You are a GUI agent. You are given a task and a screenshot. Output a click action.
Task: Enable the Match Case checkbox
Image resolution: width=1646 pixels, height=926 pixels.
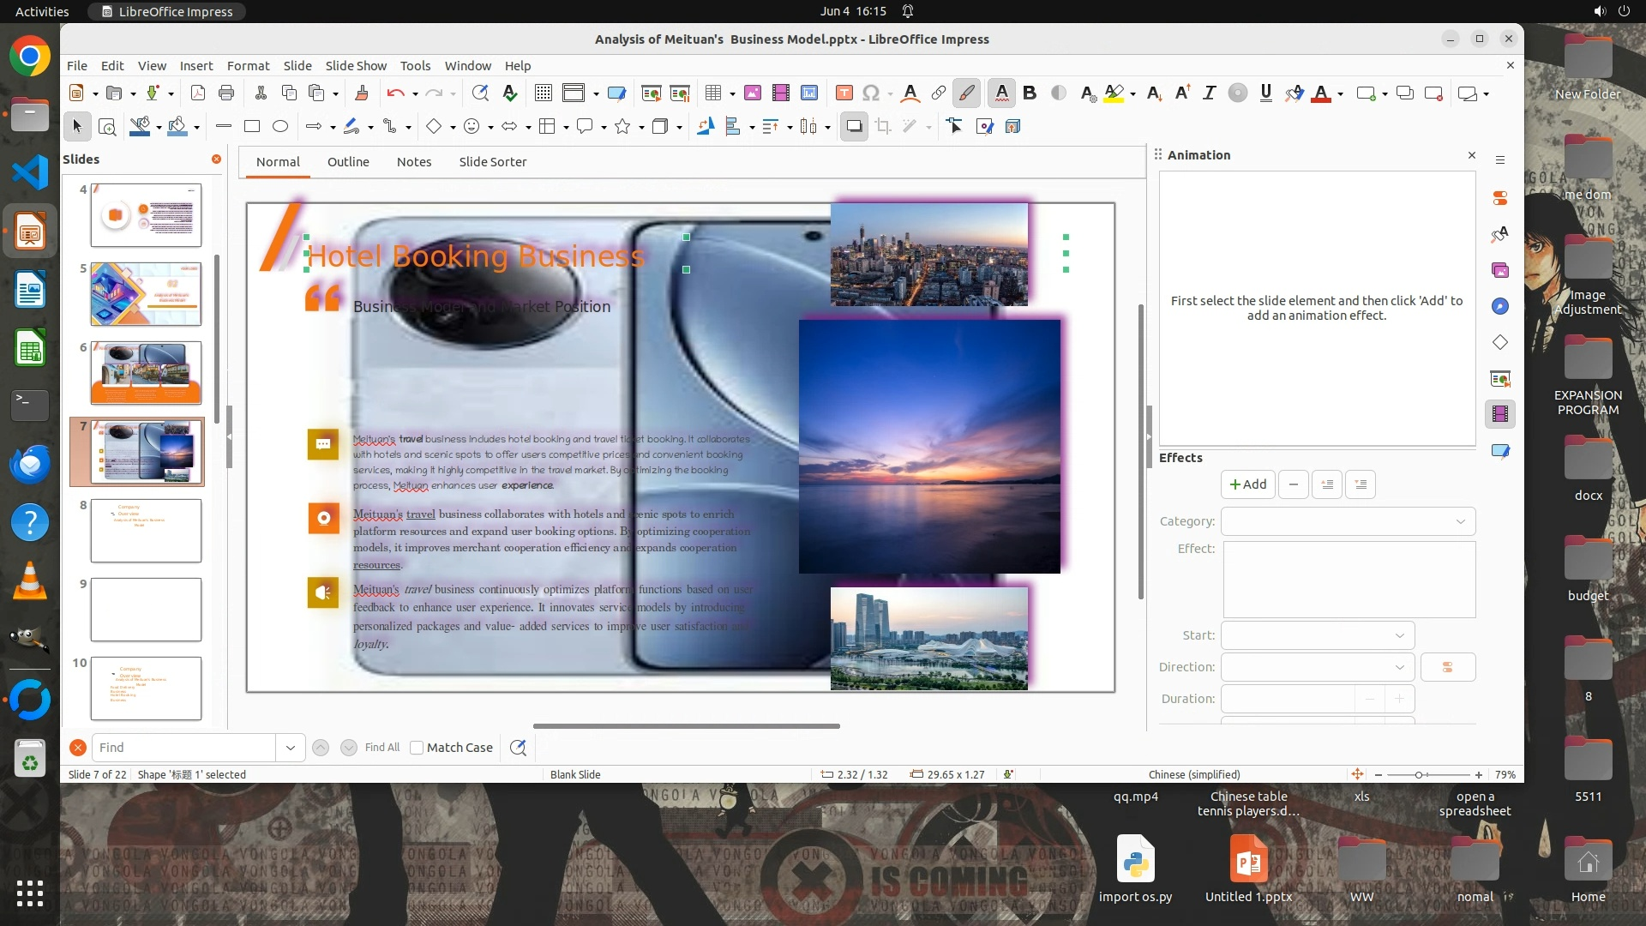coord(417,748)
